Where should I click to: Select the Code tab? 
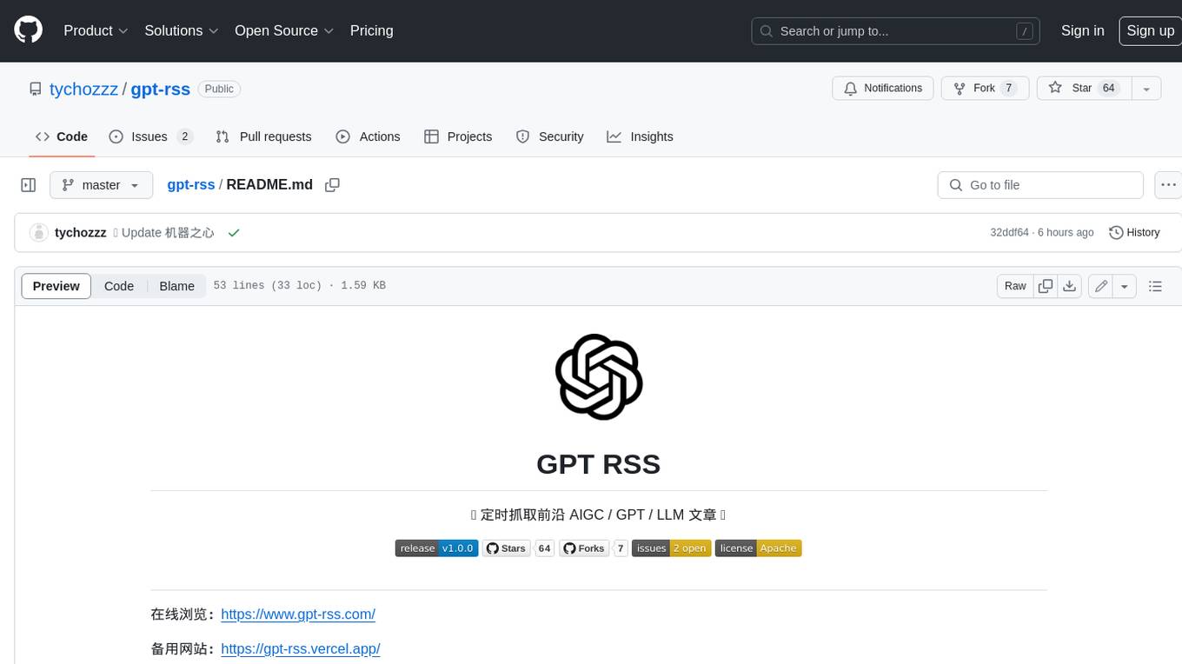tap(61, 136)
